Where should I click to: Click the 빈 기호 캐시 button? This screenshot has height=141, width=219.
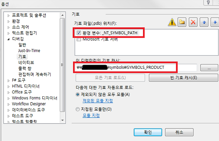183,78
